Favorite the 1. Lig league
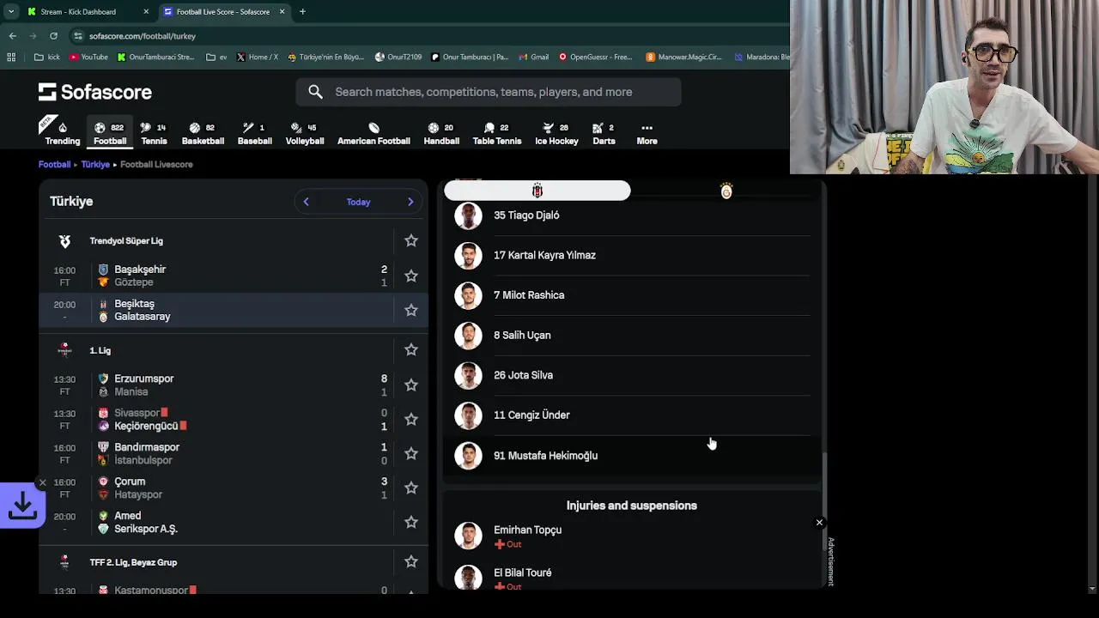 [411, 350]
